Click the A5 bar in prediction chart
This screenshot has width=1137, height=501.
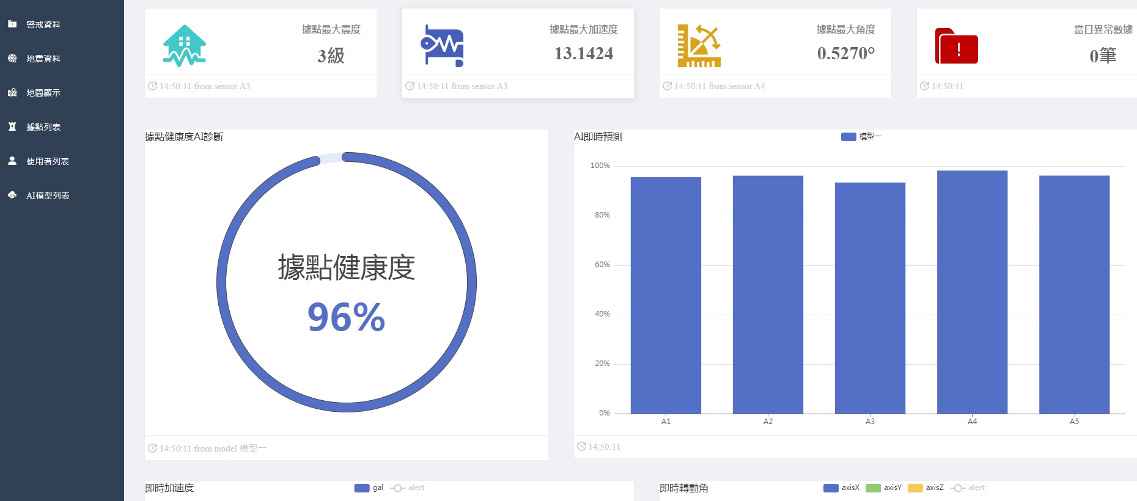(1074, 294)
